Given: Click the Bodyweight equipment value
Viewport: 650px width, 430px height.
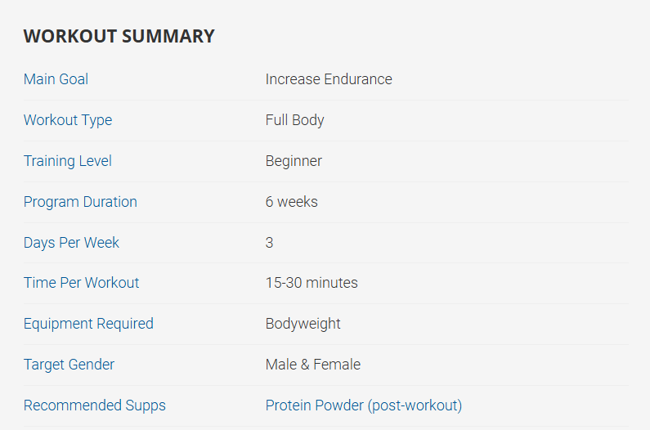Looking at the screenshot, I should click(303, 324).
